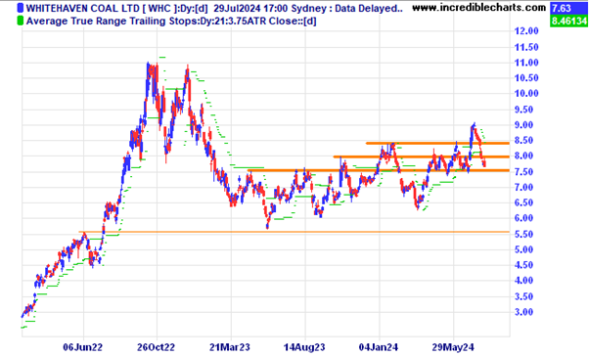
Task: Click the 26Oct22 date axis label
Action: tap(156, 347)
